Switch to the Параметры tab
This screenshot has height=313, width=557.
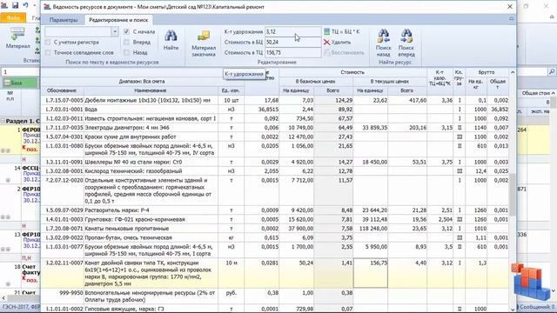tap(64, 20)
